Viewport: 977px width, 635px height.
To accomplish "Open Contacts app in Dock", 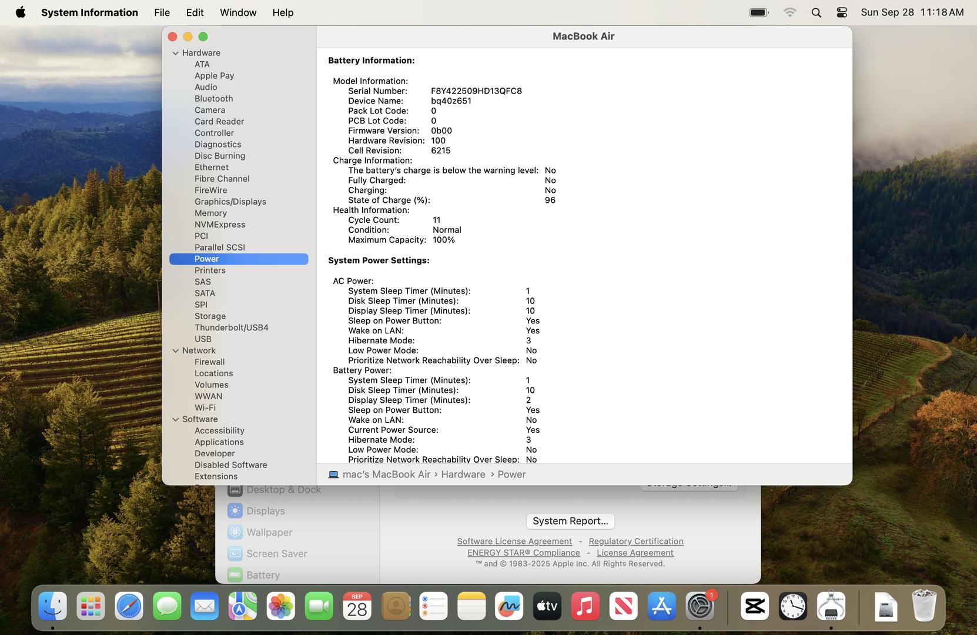I will coord(396,606).
